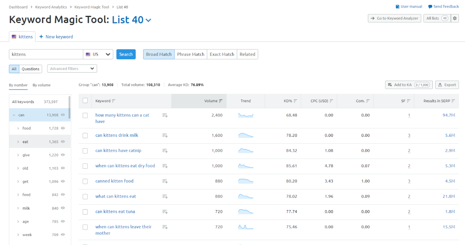The height and width of the screenshot is (245, 465).
Task: Click KD% column sort icon
Action: coord(295,101)
